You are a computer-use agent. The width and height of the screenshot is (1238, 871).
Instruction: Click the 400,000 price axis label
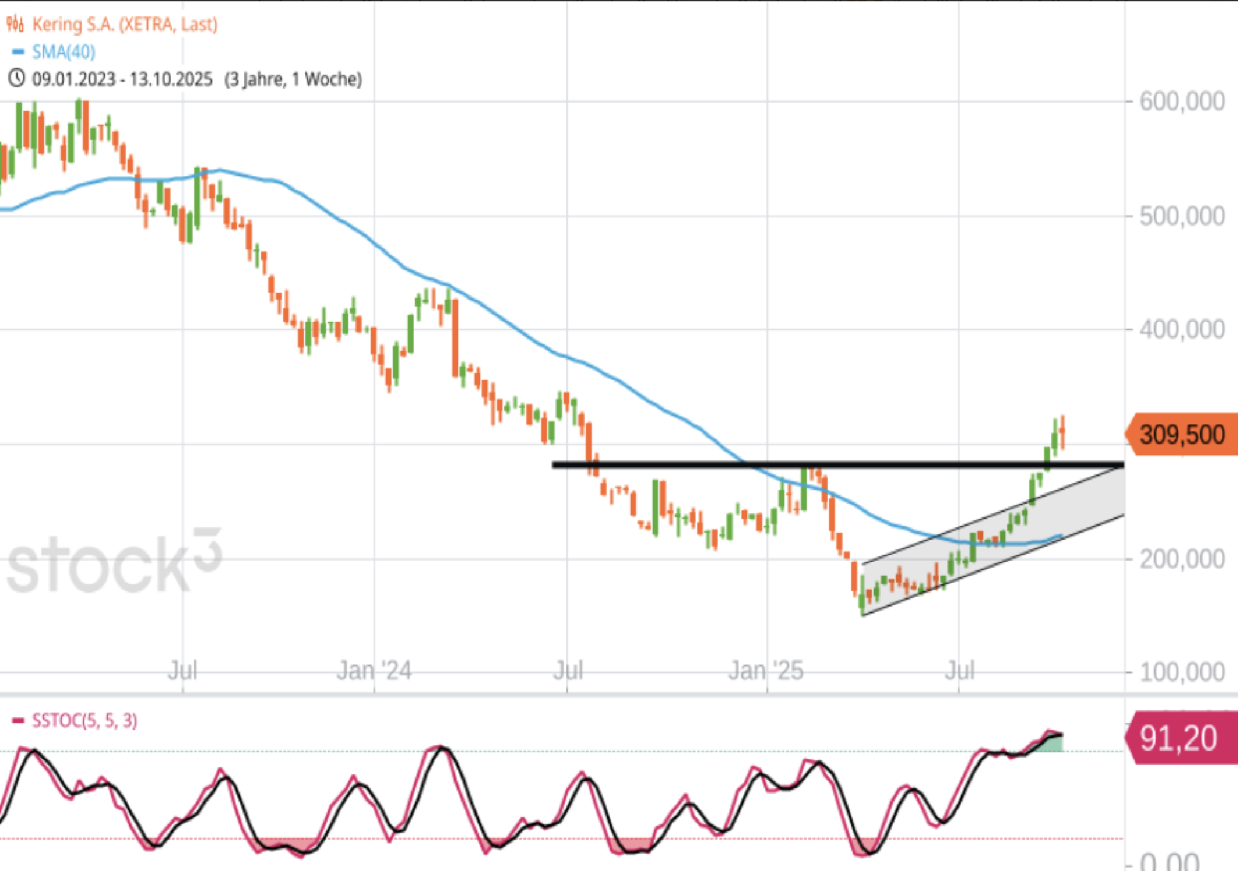tap(1181, 329)
